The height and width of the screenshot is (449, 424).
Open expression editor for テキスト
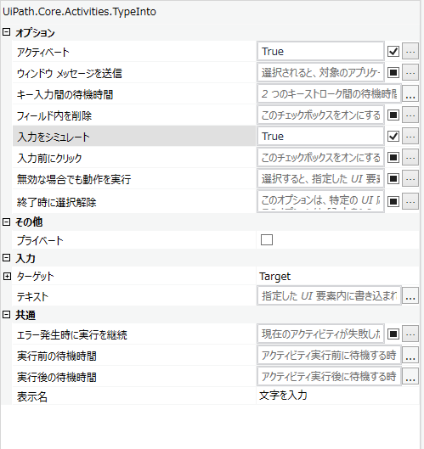point(410,296)
